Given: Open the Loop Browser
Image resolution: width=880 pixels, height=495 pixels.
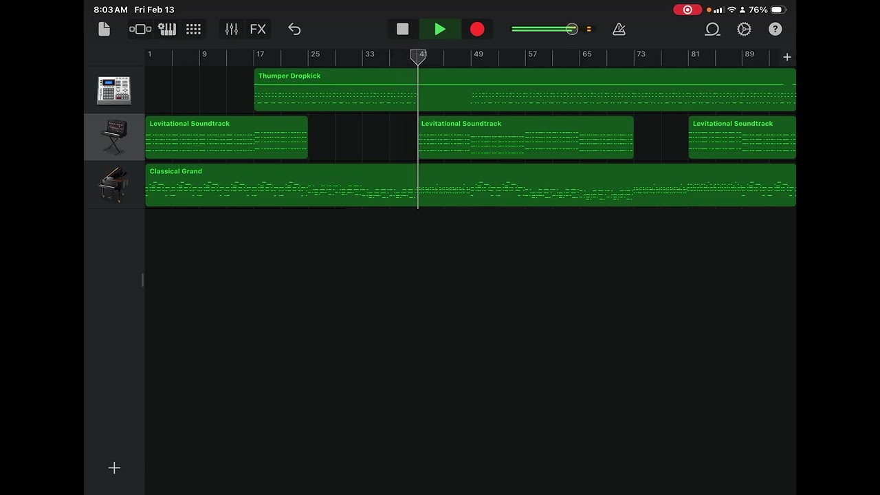Looking at the screenshot, I should pos(712,29).
